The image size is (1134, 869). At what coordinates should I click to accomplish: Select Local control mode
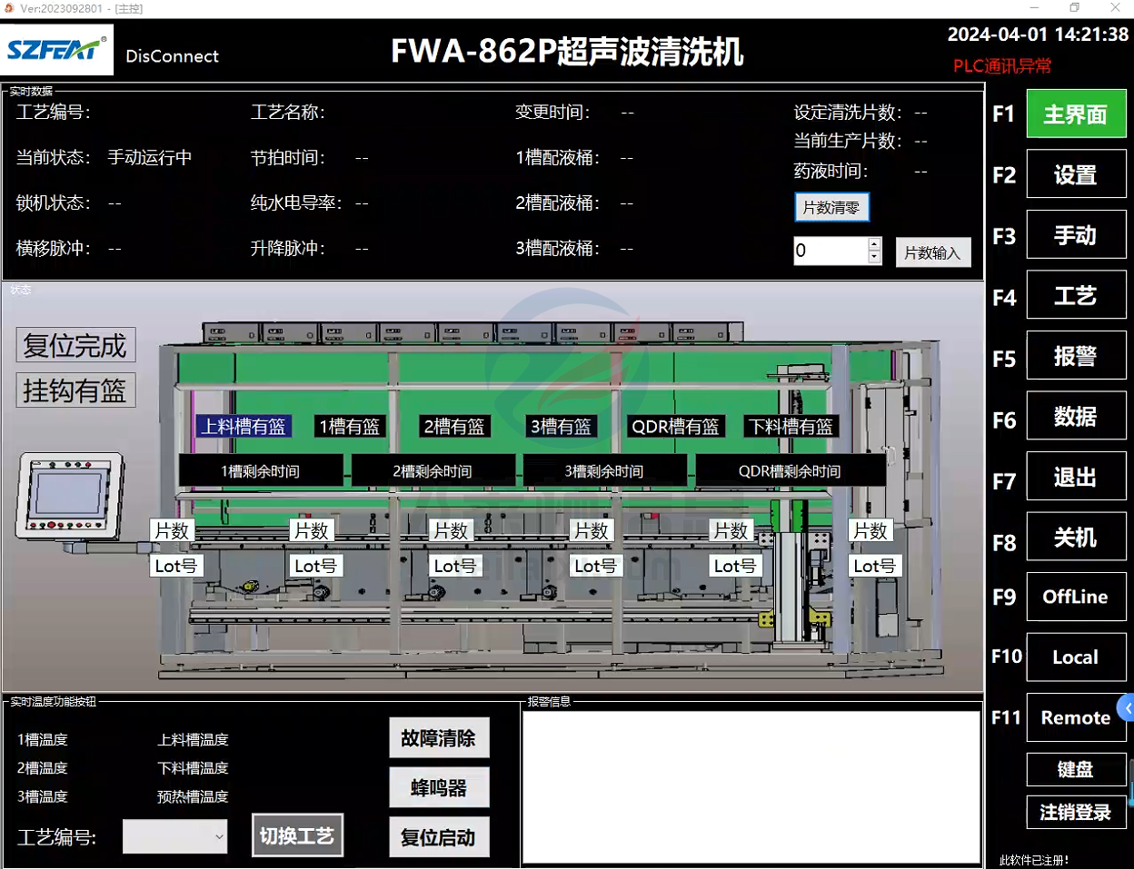pos(1076,657)
